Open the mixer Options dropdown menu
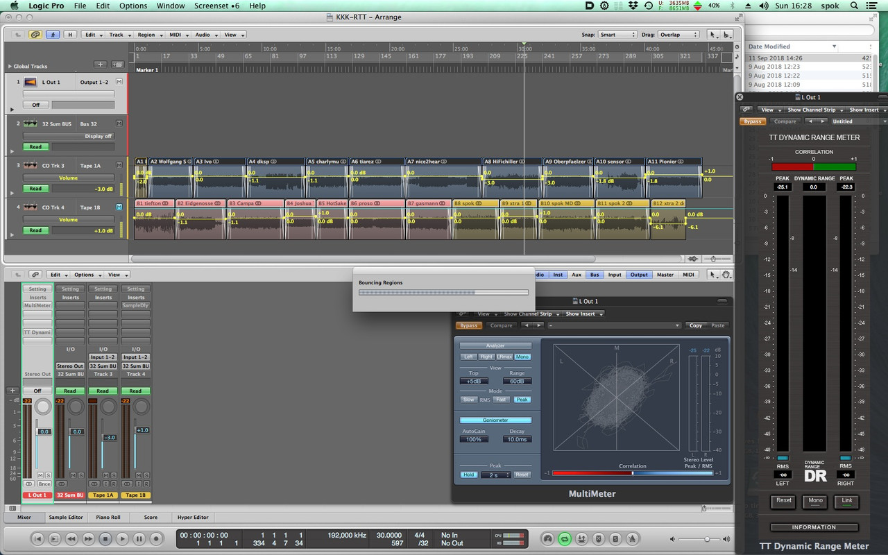Image resolution: width=888 pixels, height=555 pixels. tap(87, 275)
